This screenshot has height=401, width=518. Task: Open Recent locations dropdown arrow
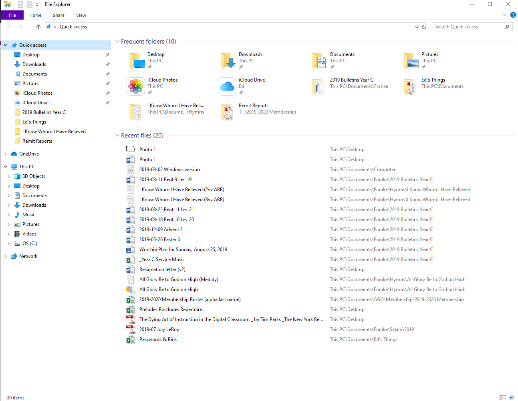coord(30,27)
